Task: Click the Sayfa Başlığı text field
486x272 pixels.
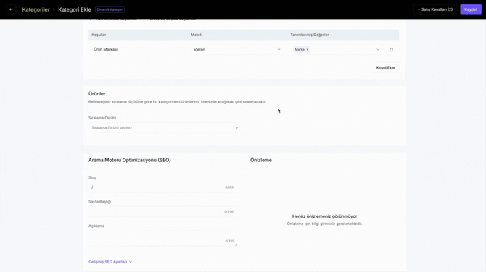Action: [163, 212]
